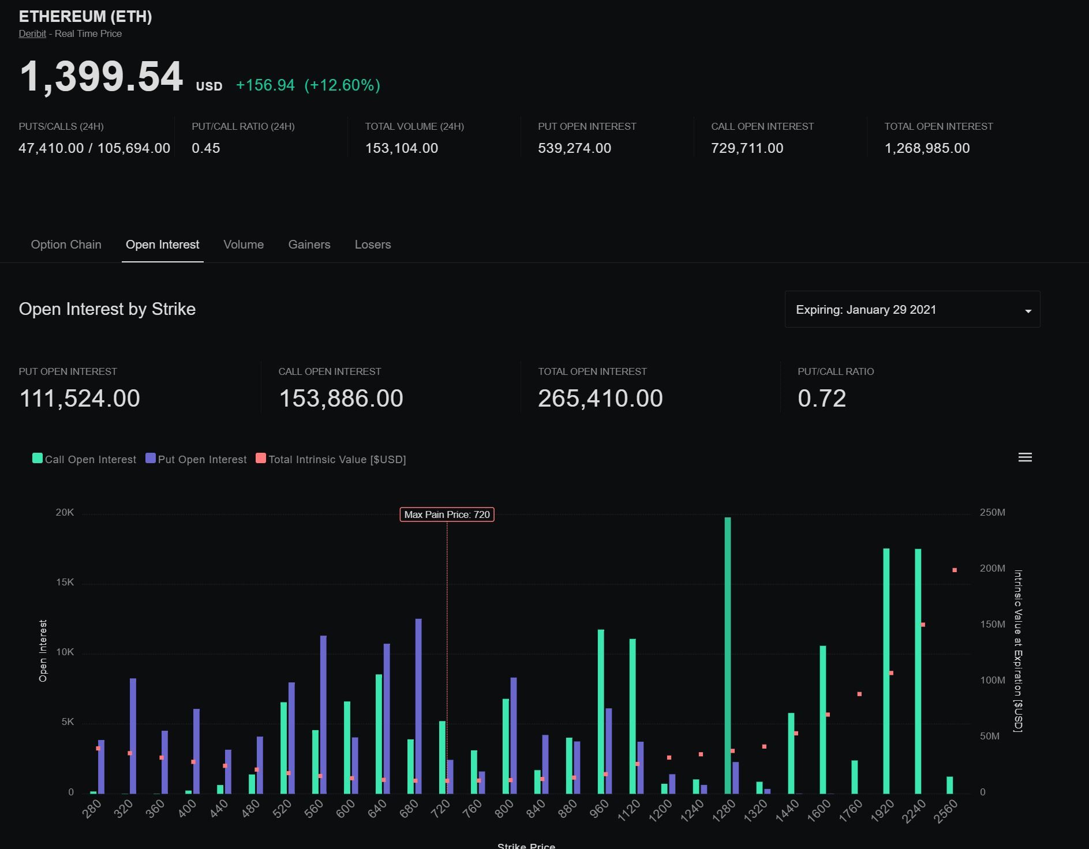Open the Gainers tab
The height and width of the screenshot is (849, 1089).
pyautogui.click(x=309, y=245)
